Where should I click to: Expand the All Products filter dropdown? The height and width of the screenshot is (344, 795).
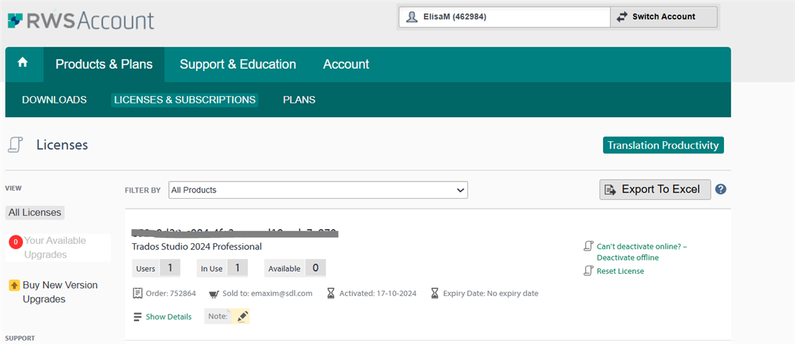pos(318,190)
